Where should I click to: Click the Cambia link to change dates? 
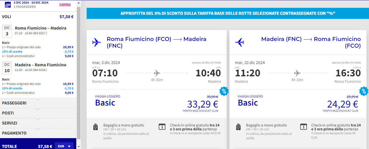(x=65, y=4)
